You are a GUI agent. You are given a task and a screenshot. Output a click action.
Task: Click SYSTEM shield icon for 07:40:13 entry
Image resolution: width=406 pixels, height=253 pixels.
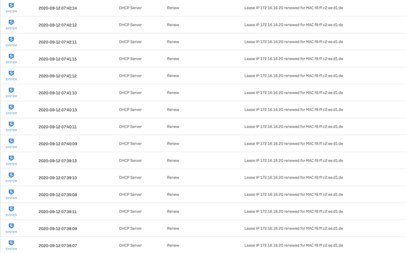coord(11,110)
